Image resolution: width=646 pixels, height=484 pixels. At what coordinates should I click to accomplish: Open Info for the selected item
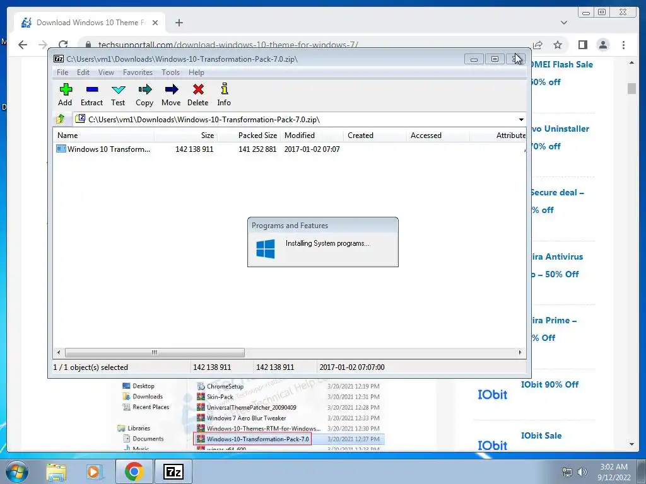coord(224,95)
